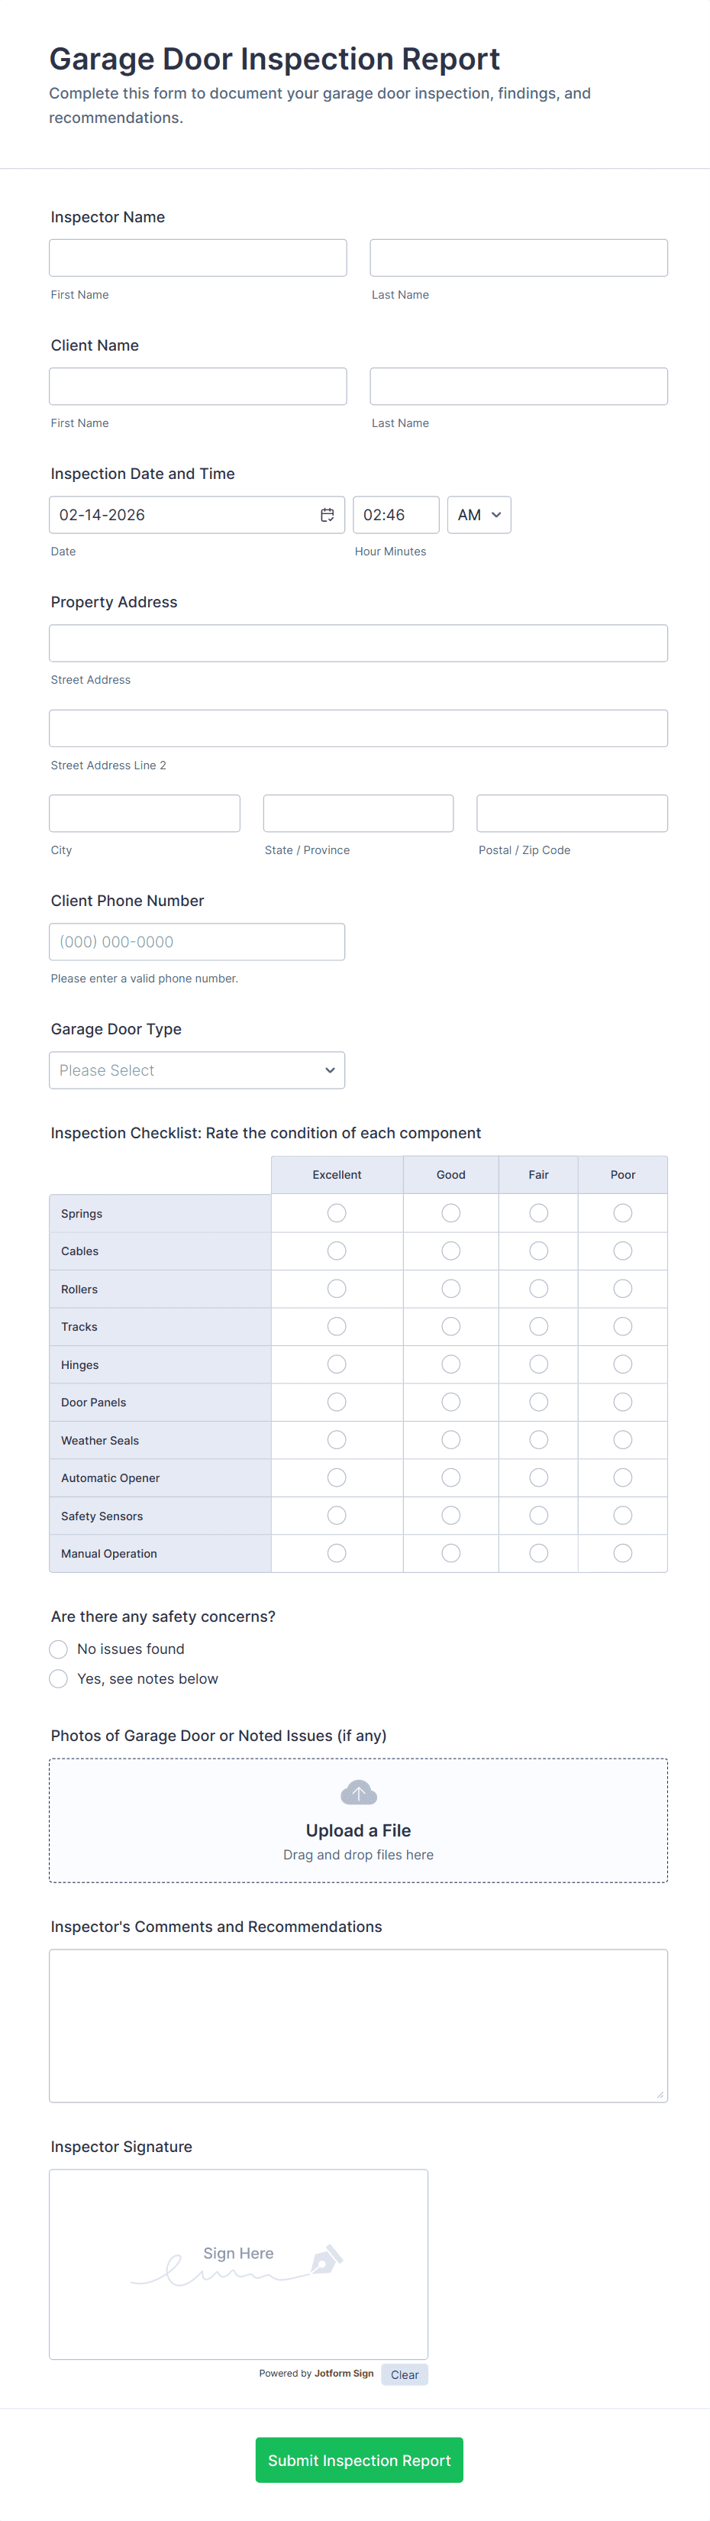
Task: Expand the AM/PM selector
Action: click(x=478, y=515)
